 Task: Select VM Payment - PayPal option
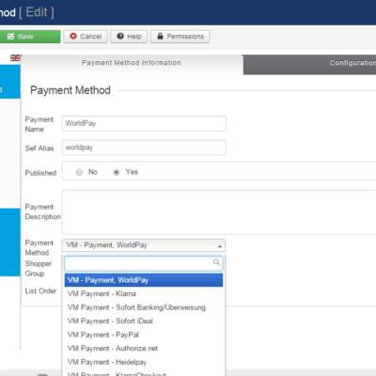click(x=144, y=335)
